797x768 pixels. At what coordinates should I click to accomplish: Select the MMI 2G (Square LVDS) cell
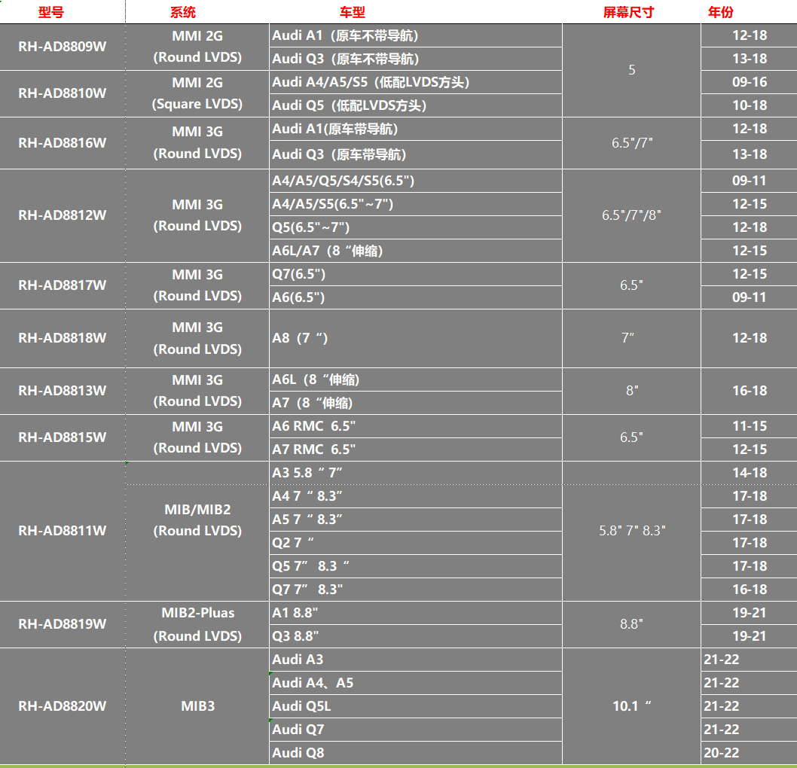point(197,93)
